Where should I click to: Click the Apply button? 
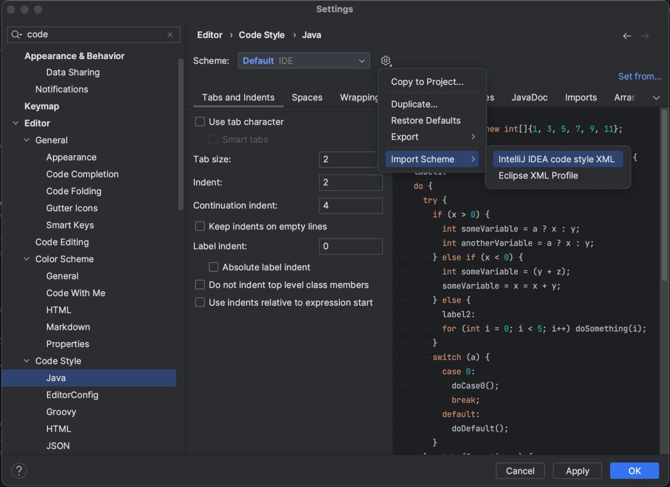click(577, 471)
